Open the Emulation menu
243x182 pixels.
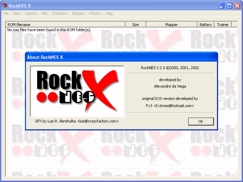point(60,13)
